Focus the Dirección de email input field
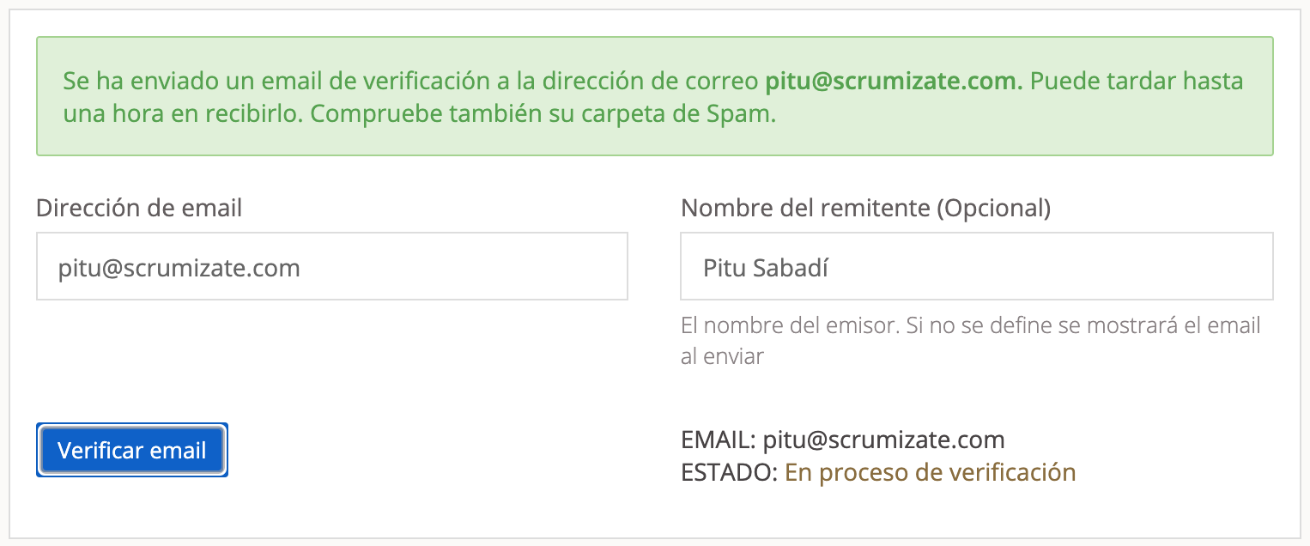Viewport: 1310px width, 546px height. (331, 267)
